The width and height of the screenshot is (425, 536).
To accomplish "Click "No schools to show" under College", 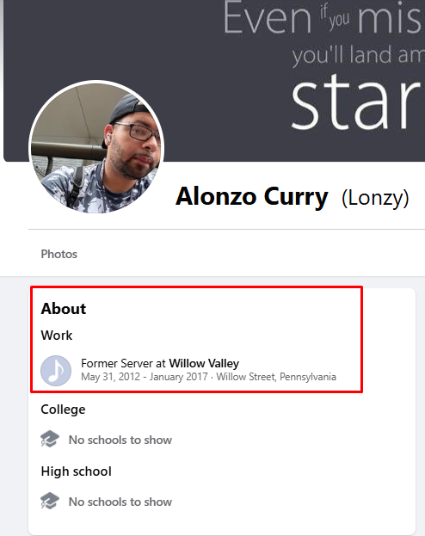I will coord(120,440).
